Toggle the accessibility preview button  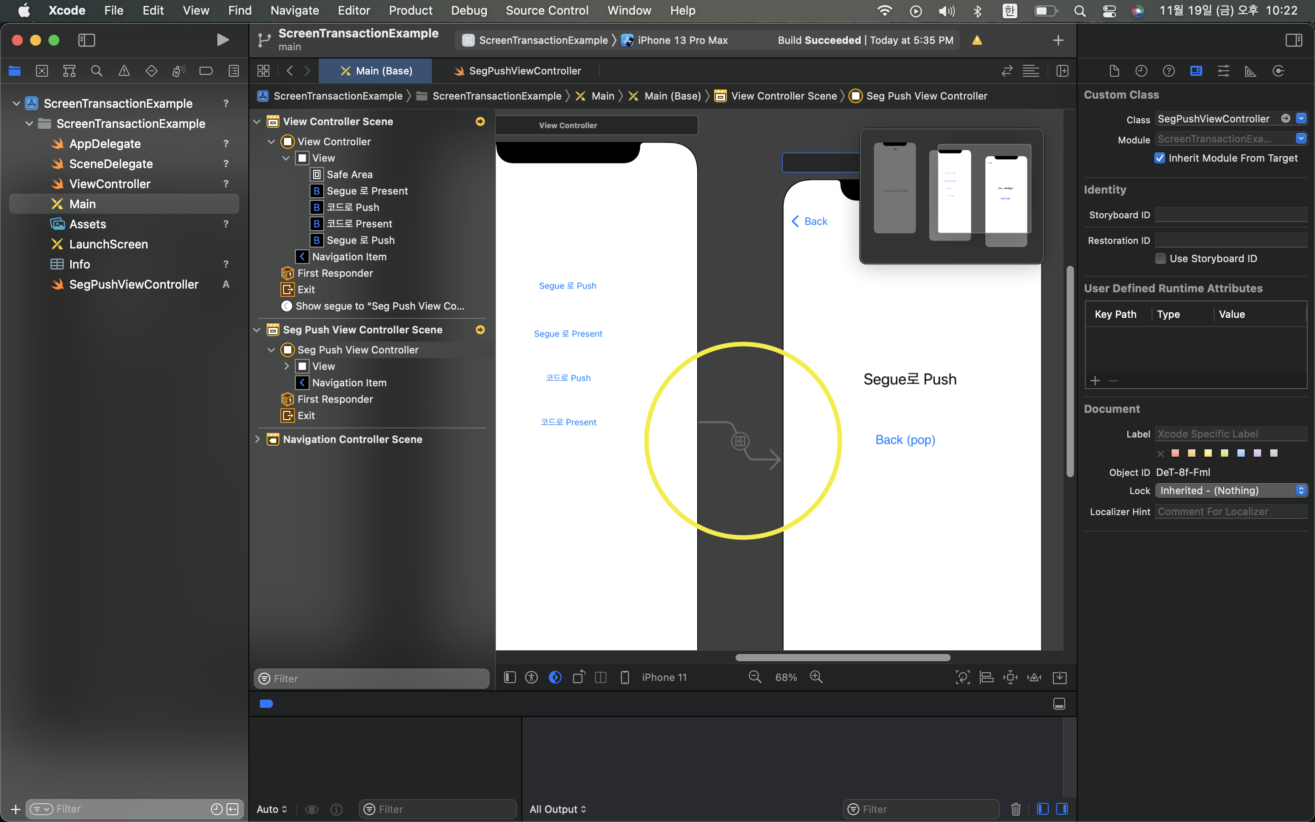point(531,677)
